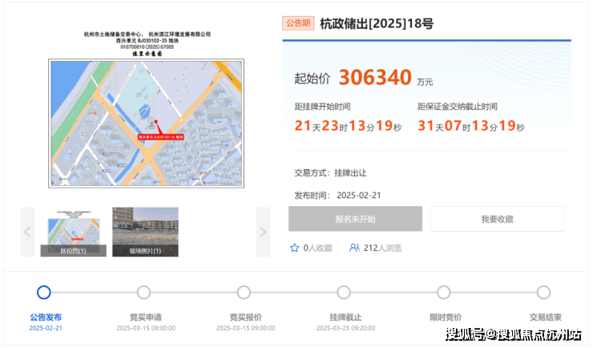This screenshot has height=348, width=593.
Task: Click the 公告期 status badge
Action: (298, 23)
